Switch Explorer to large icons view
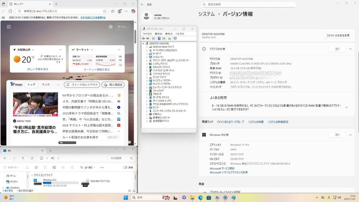The height and width of the screenshot is (202, 359). [133, 190]
